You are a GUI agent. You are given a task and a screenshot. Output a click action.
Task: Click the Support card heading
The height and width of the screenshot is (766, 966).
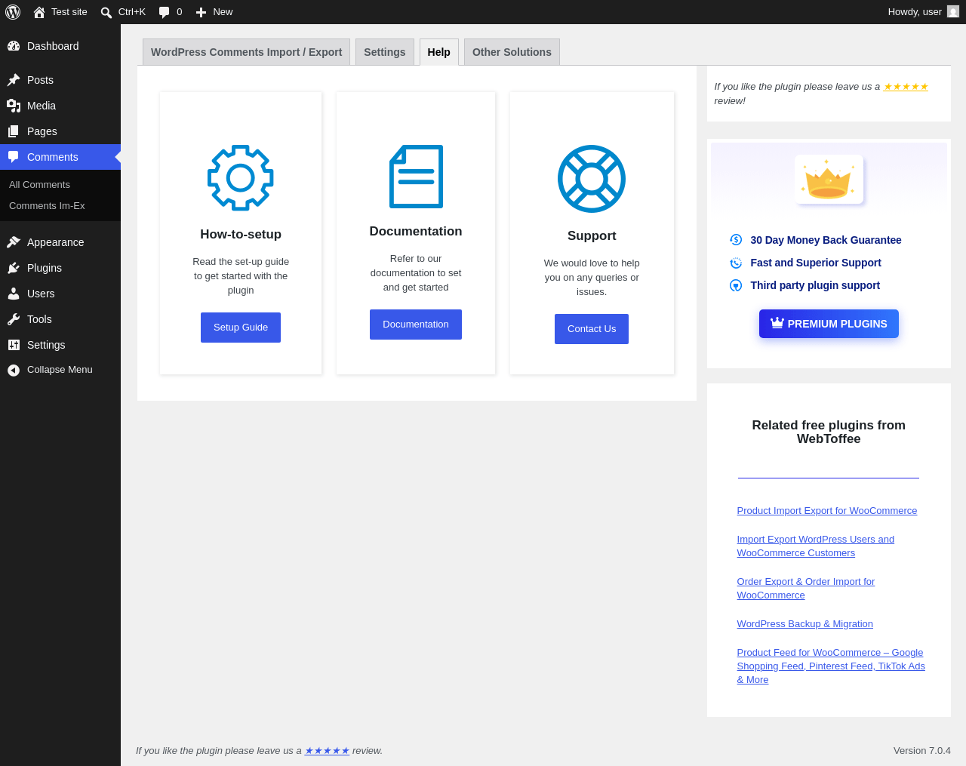tap(592, 236)
